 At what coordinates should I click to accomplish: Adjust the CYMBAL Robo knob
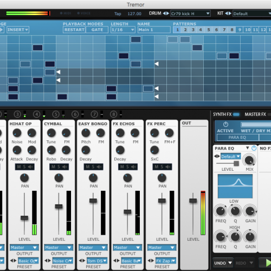[x=51, y=150]
